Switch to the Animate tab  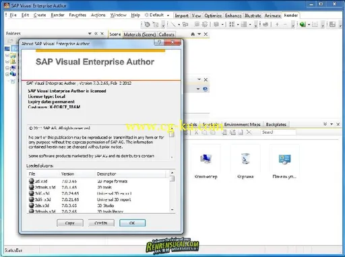coord(273,15)
